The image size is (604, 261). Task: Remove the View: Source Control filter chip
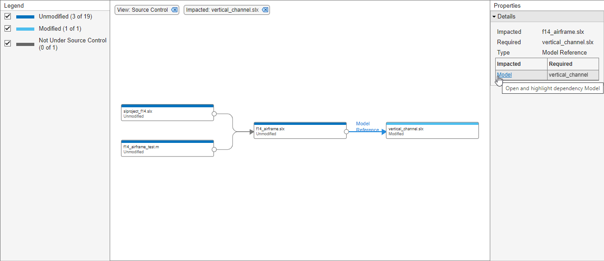(174, 10)
